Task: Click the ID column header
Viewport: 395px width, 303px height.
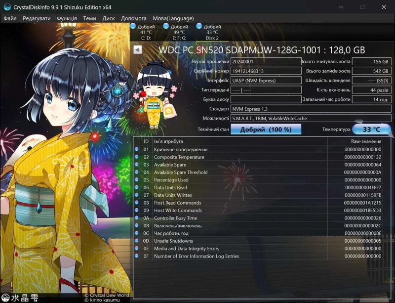Action: (x=146, y=141)
